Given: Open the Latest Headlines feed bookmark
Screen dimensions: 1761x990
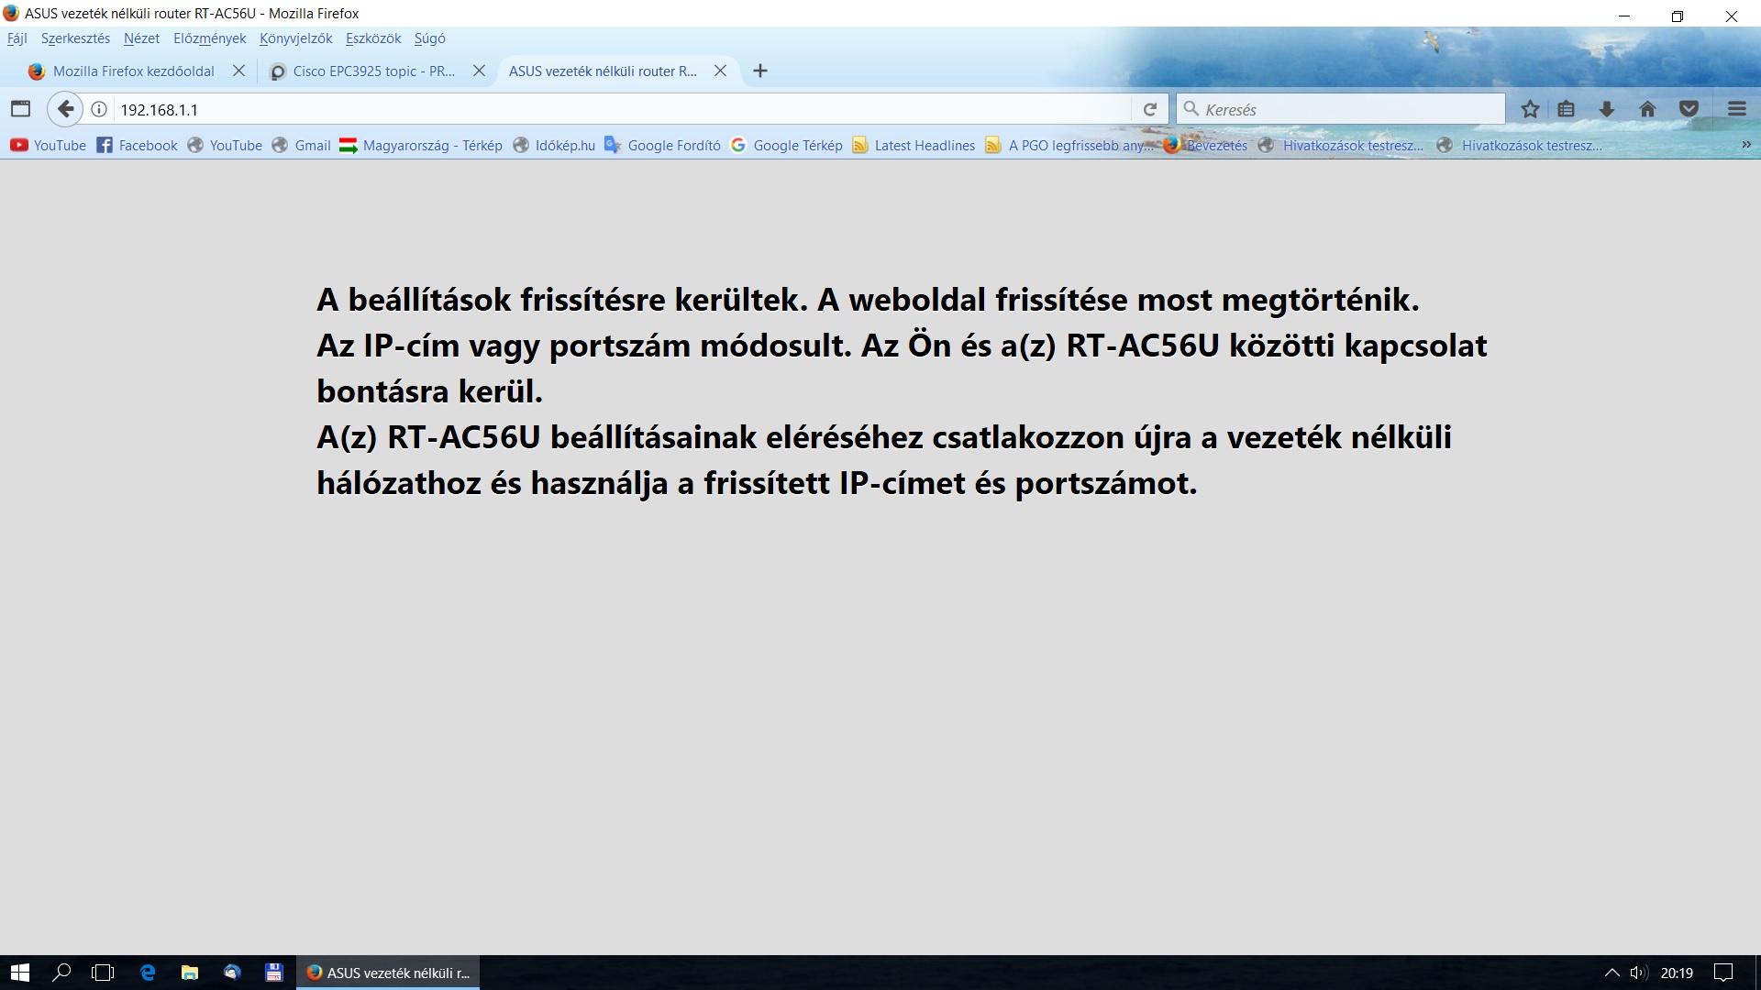Looking at the screenshot, I should coord(914,145).
